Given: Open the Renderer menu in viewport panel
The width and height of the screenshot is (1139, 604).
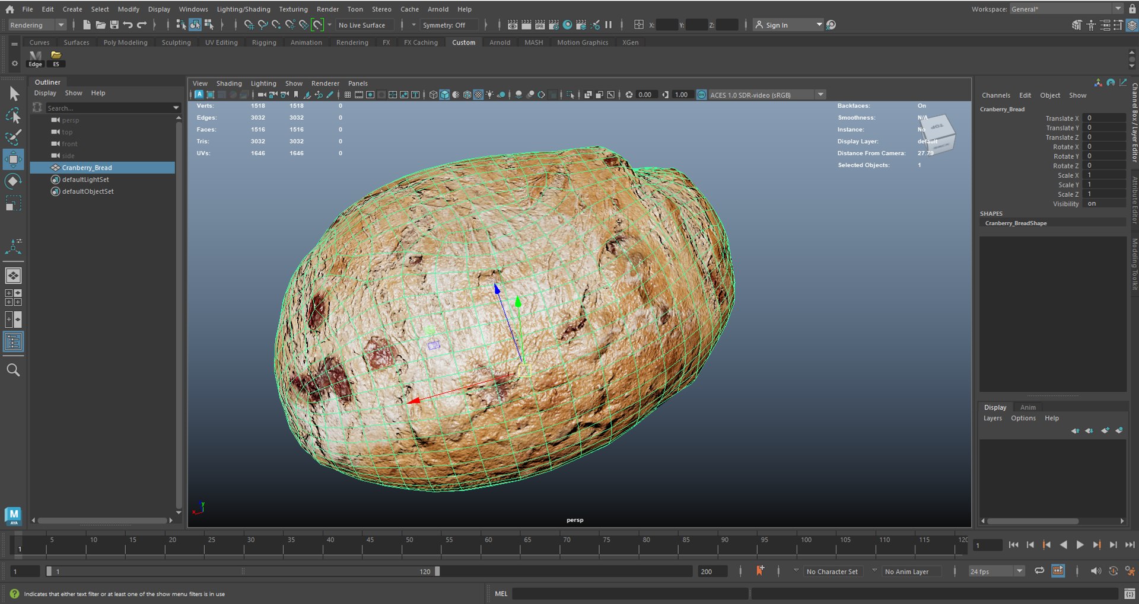Looking at the screenshot, I should (x=325, y=84).
